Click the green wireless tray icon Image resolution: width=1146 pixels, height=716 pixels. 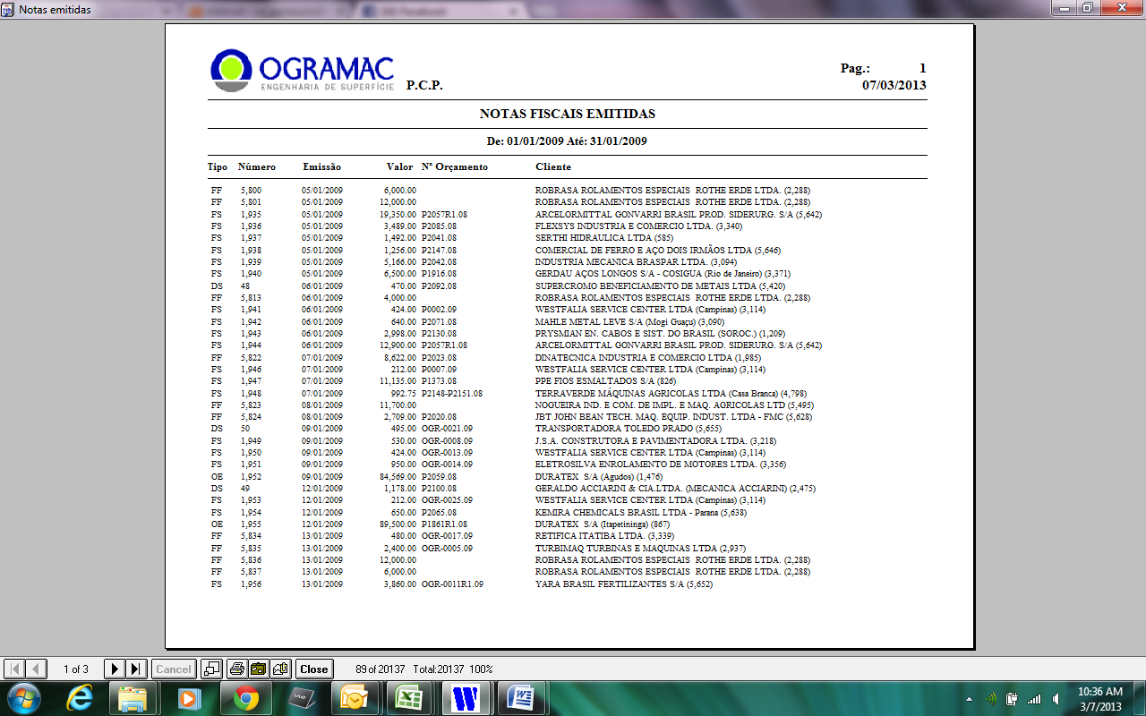point(991,698)
